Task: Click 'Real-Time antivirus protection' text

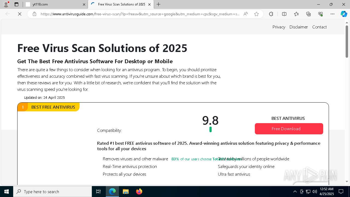Action: tap(130, 166)
